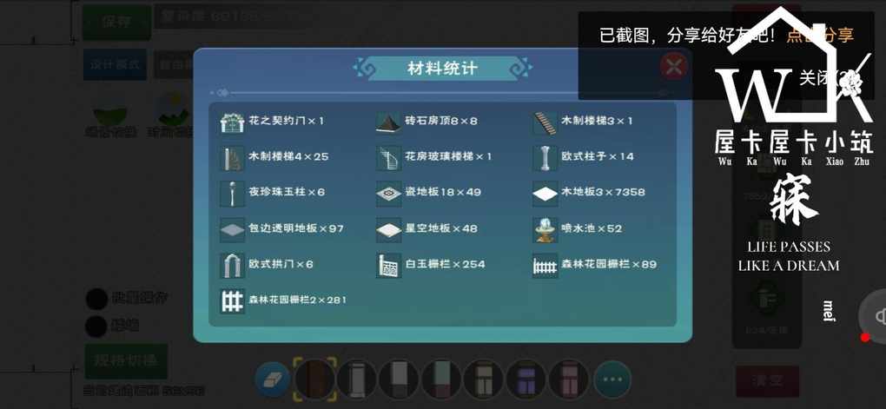
Task: Close the 材料统计 dialog with red X
Action: [x=673, y=67]
